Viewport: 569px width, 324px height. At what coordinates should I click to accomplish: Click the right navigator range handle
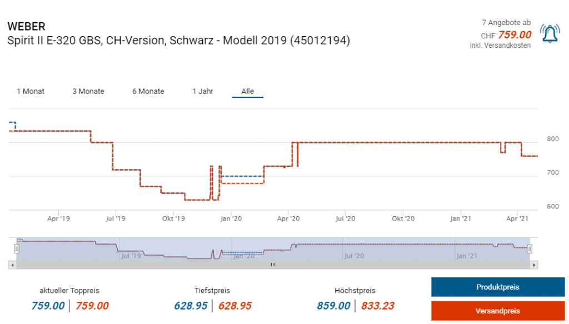point(530,249)
